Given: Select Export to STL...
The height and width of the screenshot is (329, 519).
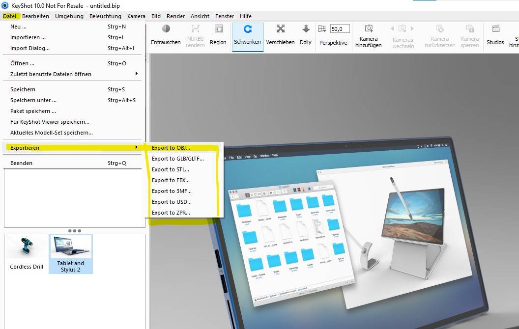Looking at the screenshot, I should pyautogui.click(x=184, y=169).
